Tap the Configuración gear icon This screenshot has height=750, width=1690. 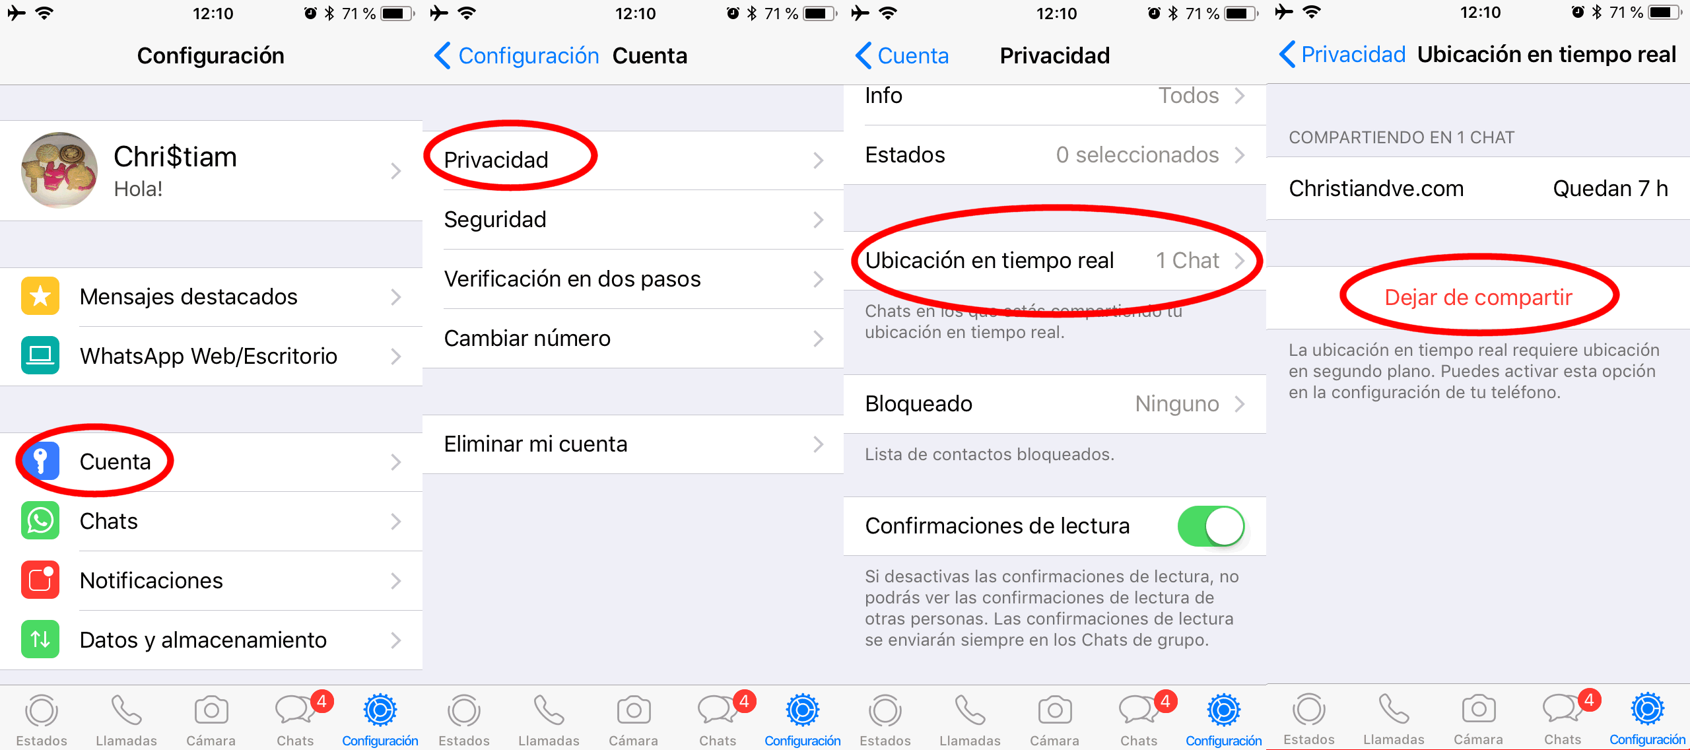pyautogui.click(x=378, y=709)
